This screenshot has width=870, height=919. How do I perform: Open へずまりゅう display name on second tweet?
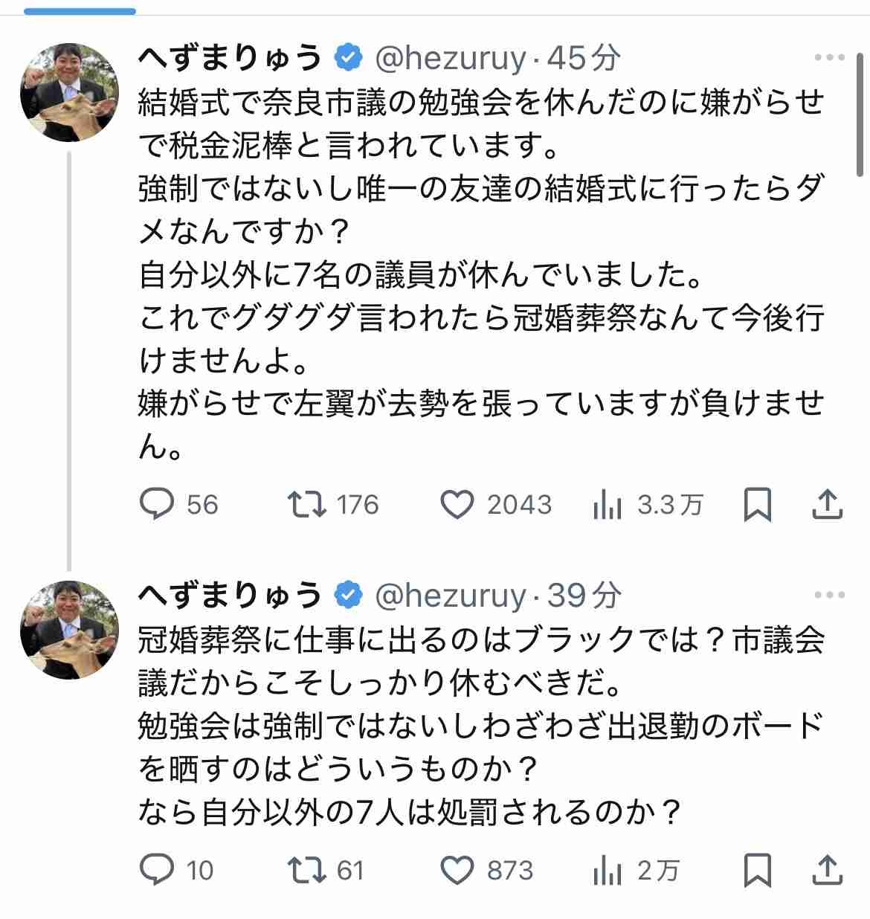click(x=231, y=595)
